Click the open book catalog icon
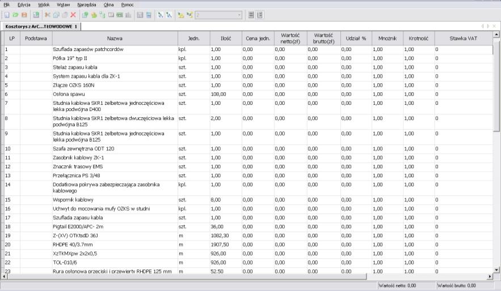The image size is (501, 291). pyautogui.click(x=111, y=15)
